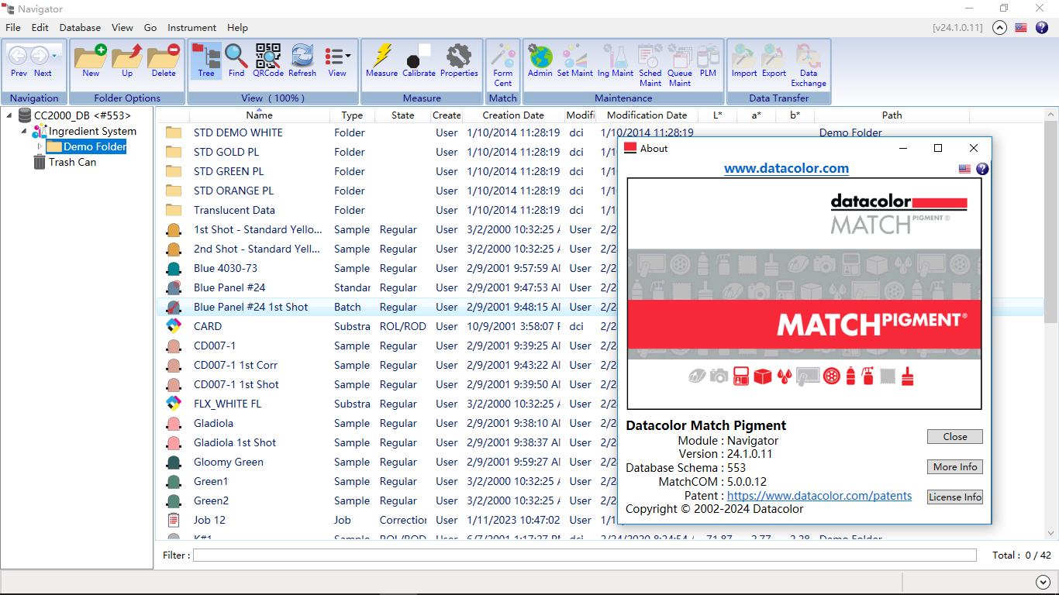Image resolution: width=1059 pixels, height=595 pixels.
Task: Click About dialog help question icon
Action: [982, 169]
